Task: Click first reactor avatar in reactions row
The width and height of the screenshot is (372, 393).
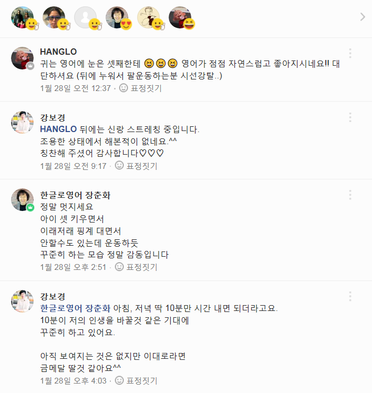Action: point(23,17)
